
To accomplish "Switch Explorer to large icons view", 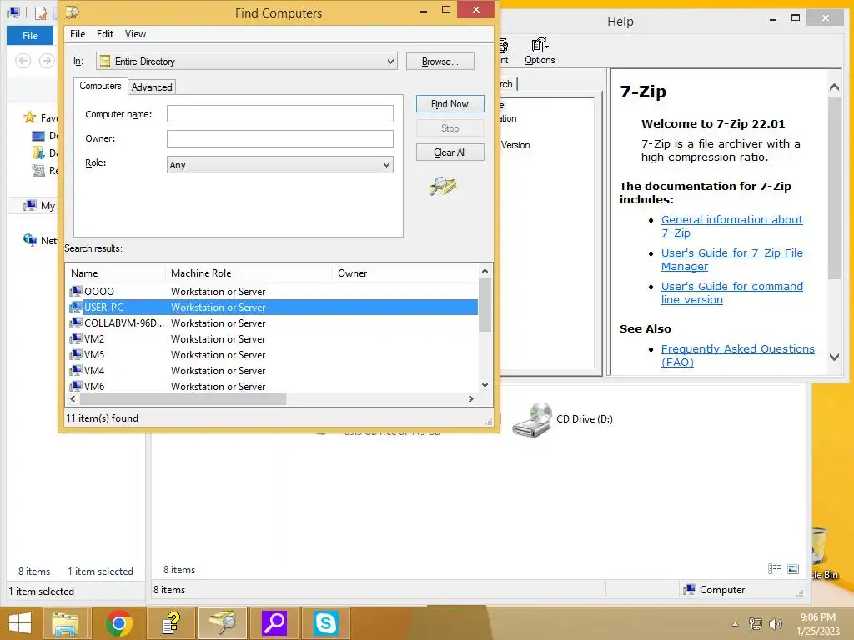I will coord(794,568).
